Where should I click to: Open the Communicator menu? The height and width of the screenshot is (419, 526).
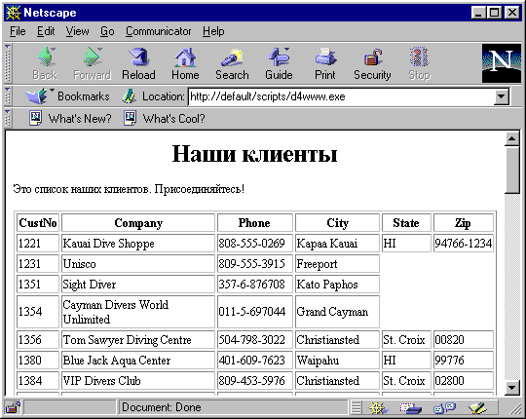click(x=159, y=31)
